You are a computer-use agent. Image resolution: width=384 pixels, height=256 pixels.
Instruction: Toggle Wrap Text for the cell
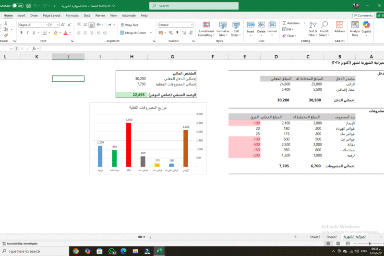[129, 25]
